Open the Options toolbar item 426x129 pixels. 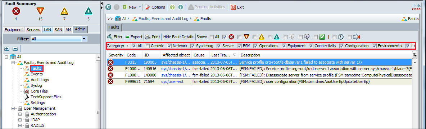[155, 7]
